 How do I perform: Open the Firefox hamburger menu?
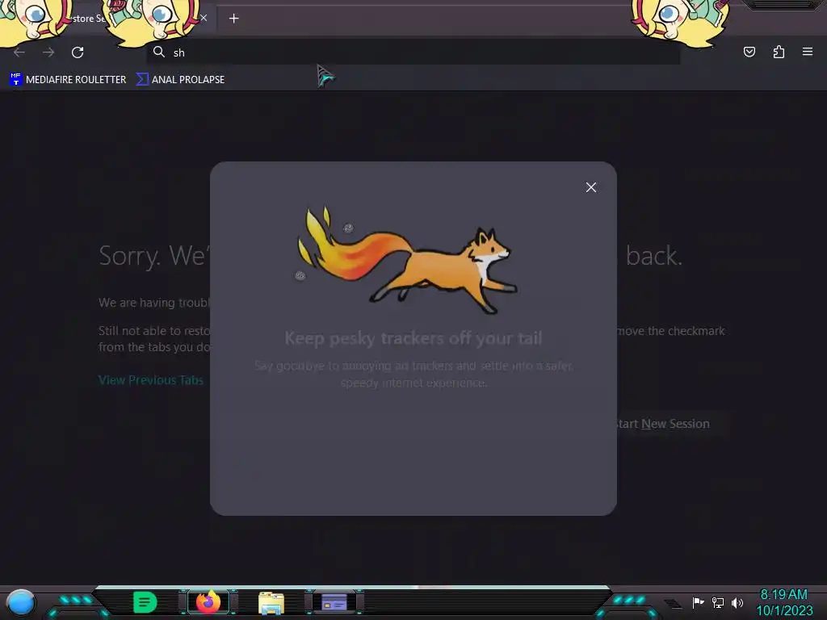tap(808, 52)
